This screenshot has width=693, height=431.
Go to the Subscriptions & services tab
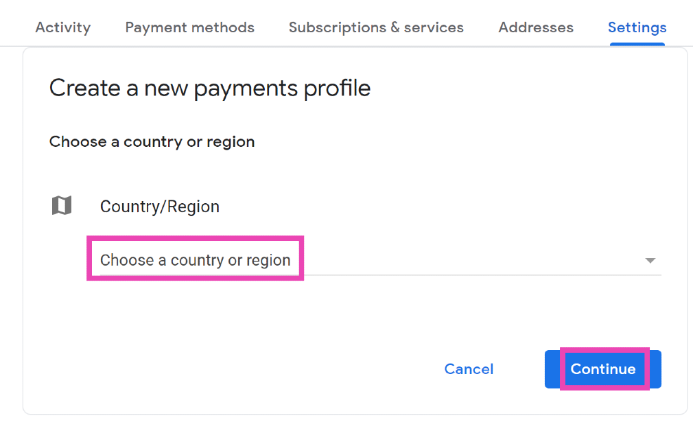376,27
